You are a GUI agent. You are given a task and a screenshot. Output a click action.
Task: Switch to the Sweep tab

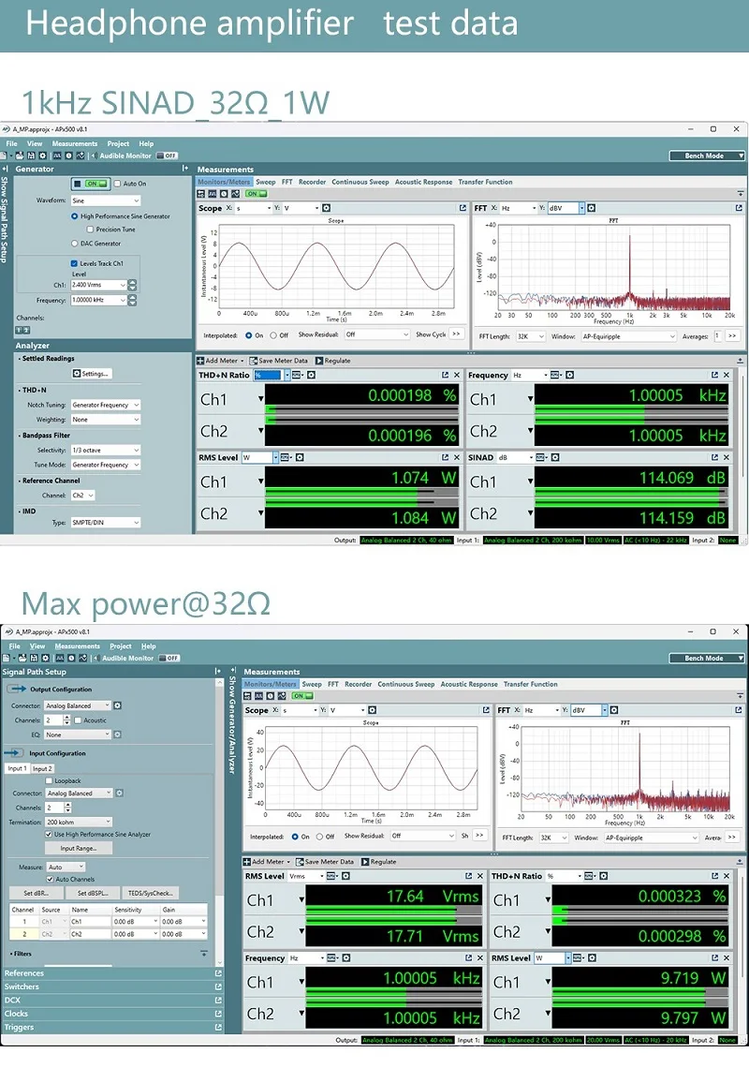coord(262,182)
